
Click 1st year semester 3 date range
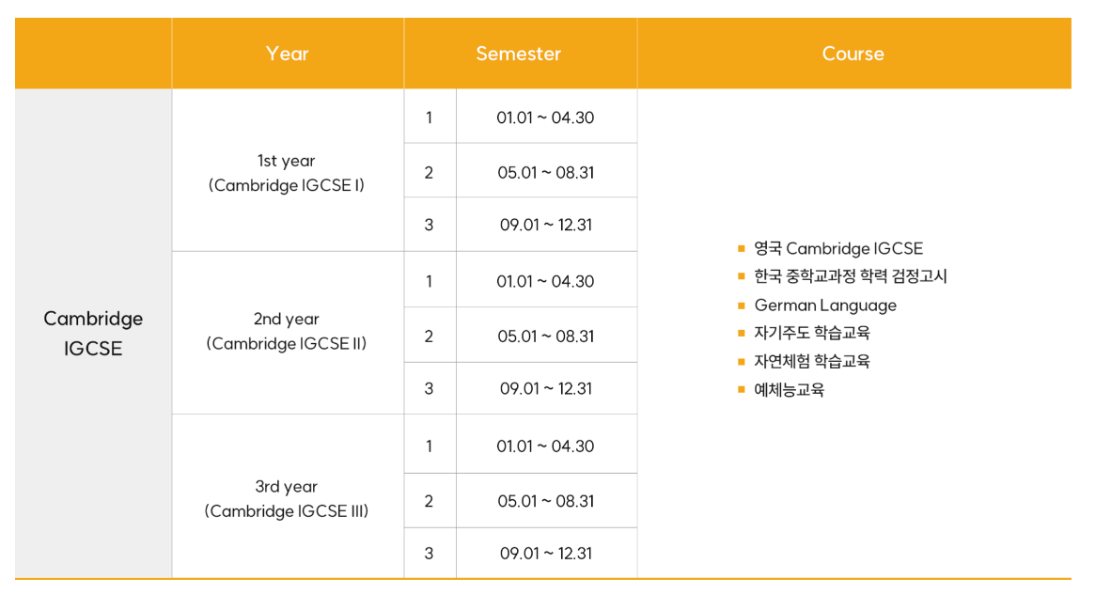[x=545, y=226]
